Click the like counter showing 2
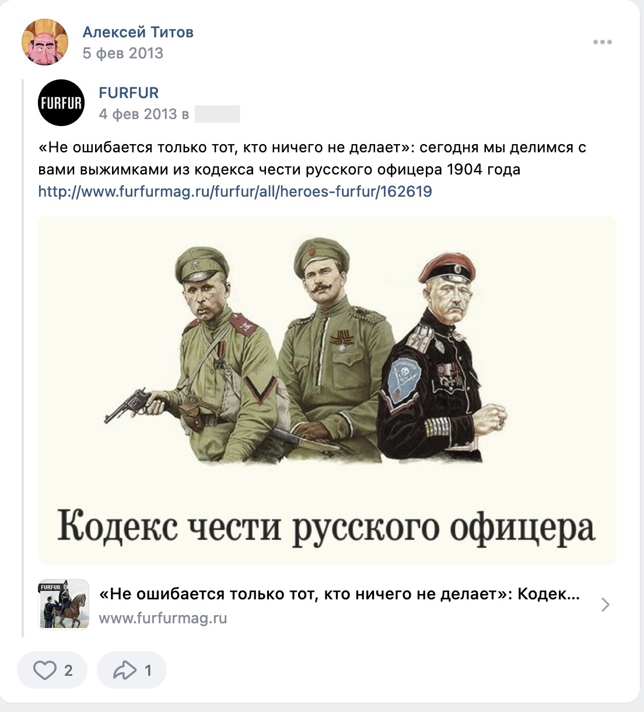 click(x=68, y=671)
